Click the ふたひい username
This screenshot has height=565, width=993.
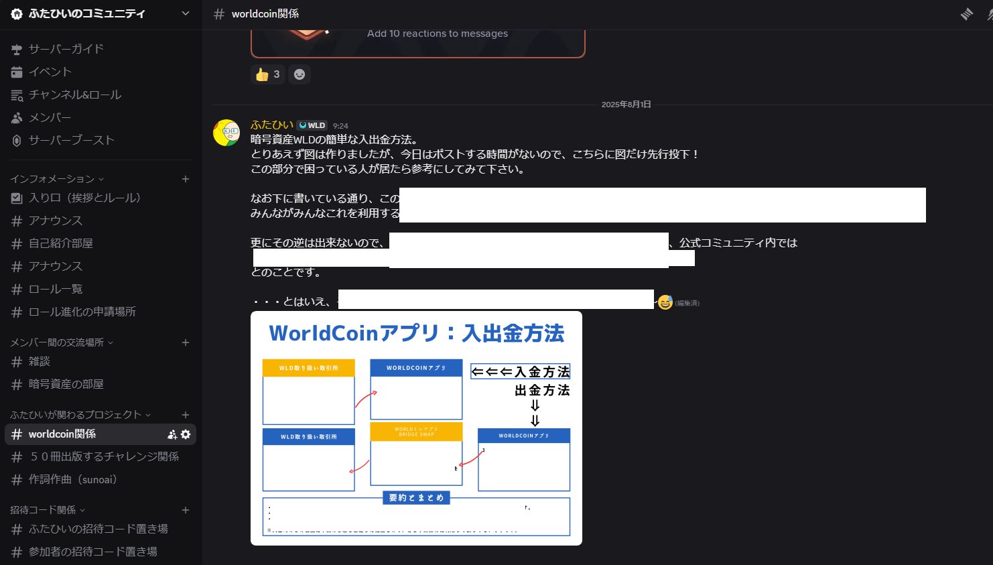[x=272, y=125]
